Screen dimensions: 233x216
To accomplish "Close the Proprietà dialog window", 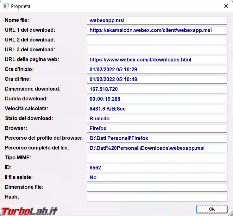I will 226,6.
